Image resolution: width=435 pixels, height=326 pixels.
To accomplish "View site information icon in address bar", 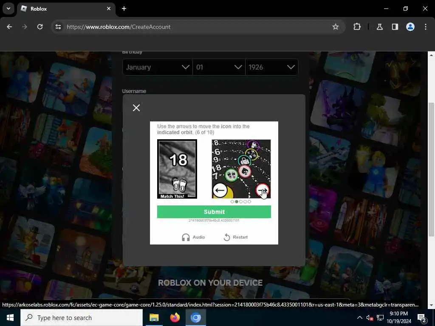I will click(58, 27).
